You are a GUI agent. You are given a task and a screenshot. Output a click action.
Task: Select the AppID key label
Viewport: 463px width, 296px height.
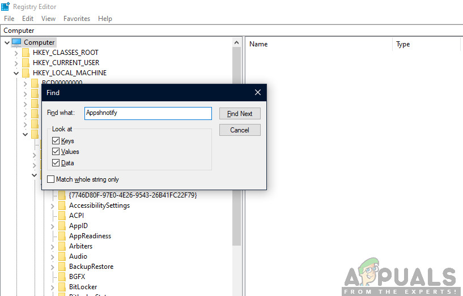(x=78, y=226)
